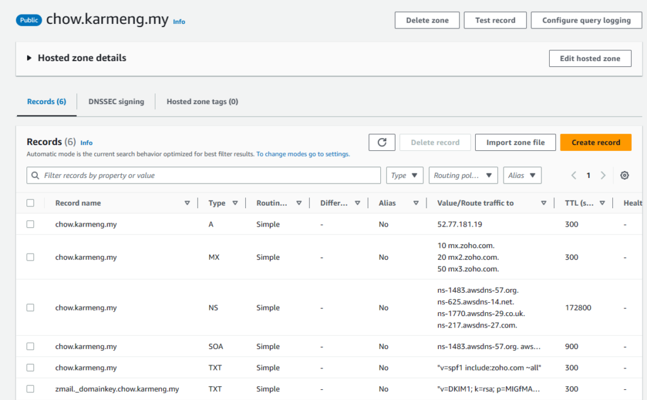Click the search magnifier icon in filter box

[35, 175]
